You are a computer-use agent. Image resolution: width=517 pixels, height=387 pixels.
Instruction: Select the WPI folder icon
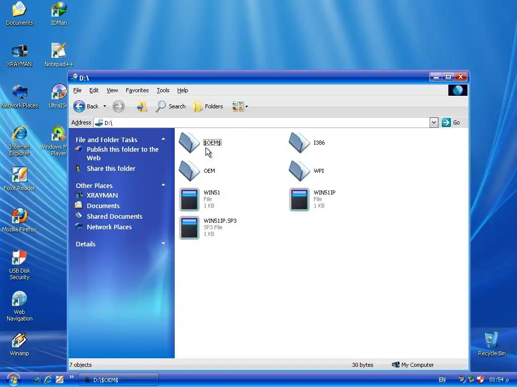coord(299,171)
